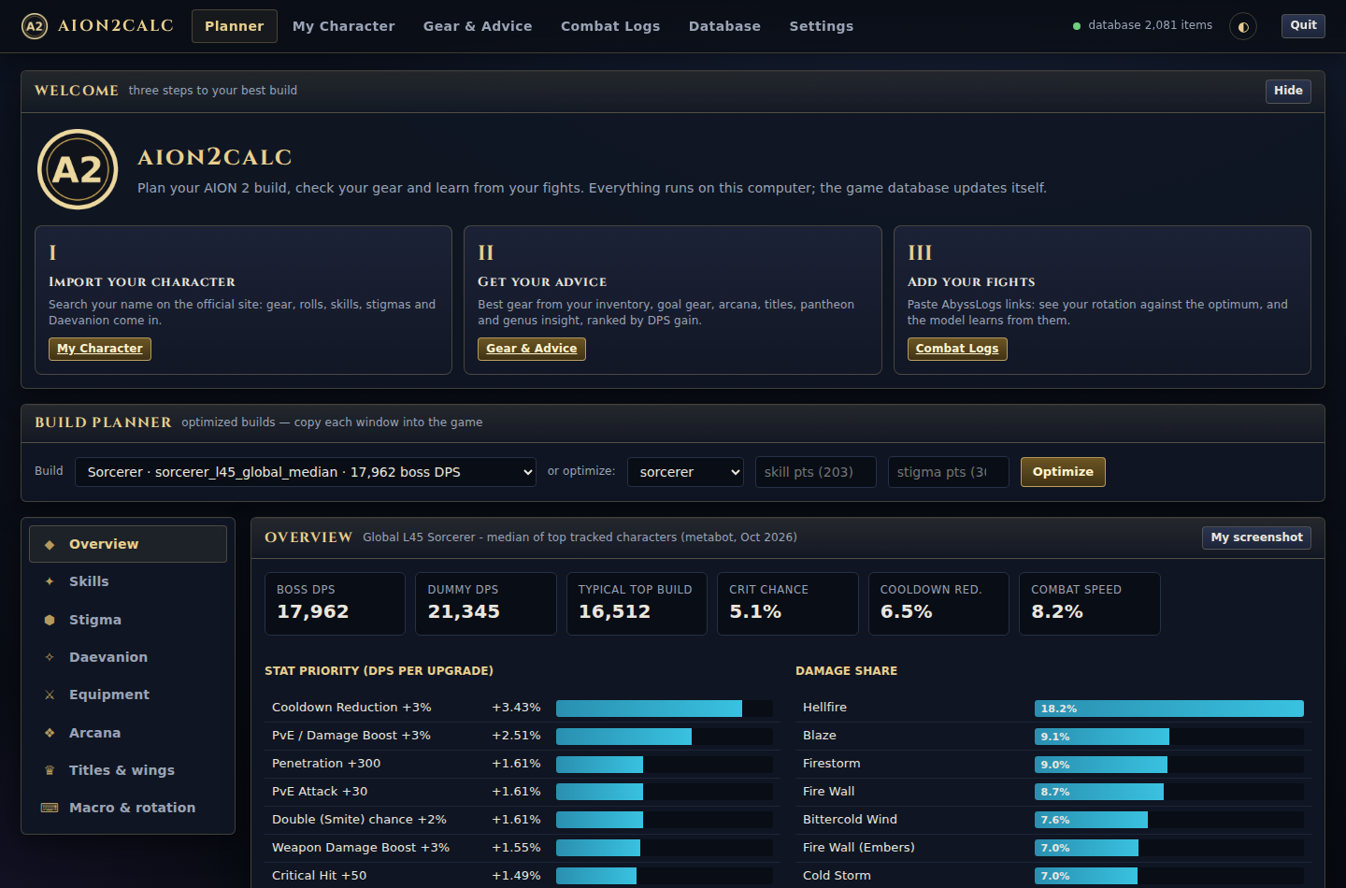Image resolution: width=1346 pixels, height=888 pixels.
Task: Click the Arcana icon in the sidebar
Action: (x=50, y=733)
